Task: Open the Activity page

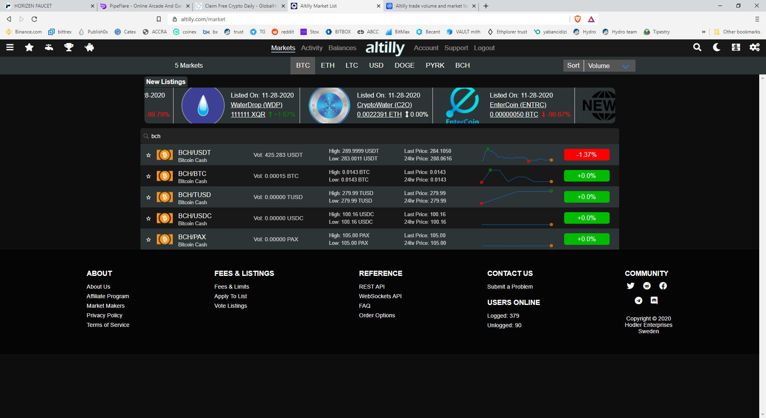Action: point(312,48)
